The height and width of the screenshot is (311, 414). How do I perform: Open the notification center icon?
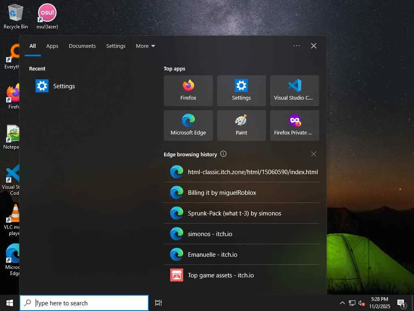coord(401,303)
